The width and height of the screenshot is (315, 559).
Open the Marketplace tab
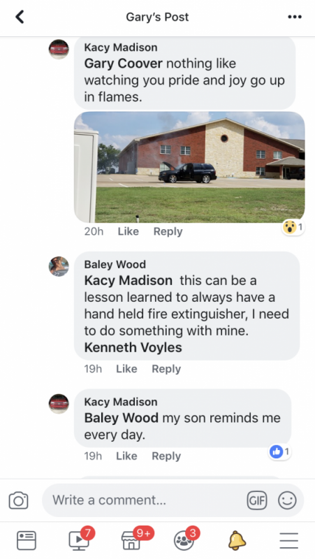point(133,539)
